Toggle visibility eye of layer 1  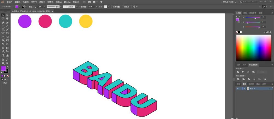click(238, 88)
